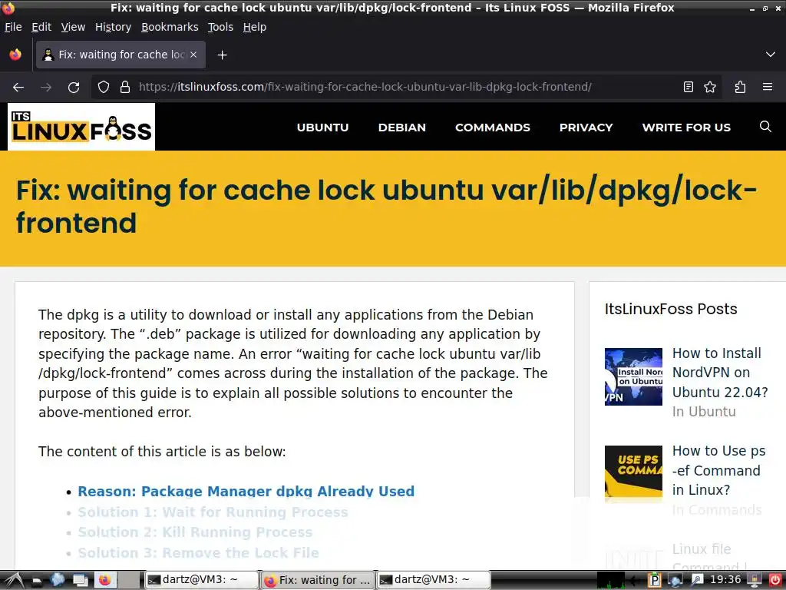Click the Its Linux FOSS logo
Viewport: 786px width, 590px height.
pyautogui.click(x=81, y=127)
